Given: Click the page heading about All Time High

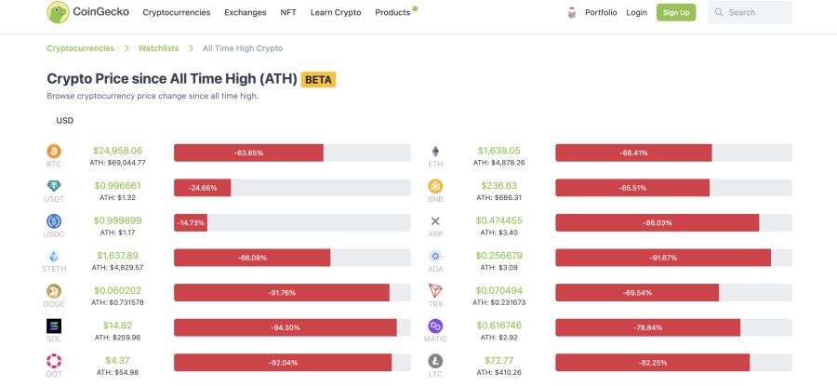Looking at the screenshot, I should coord(172,79).
